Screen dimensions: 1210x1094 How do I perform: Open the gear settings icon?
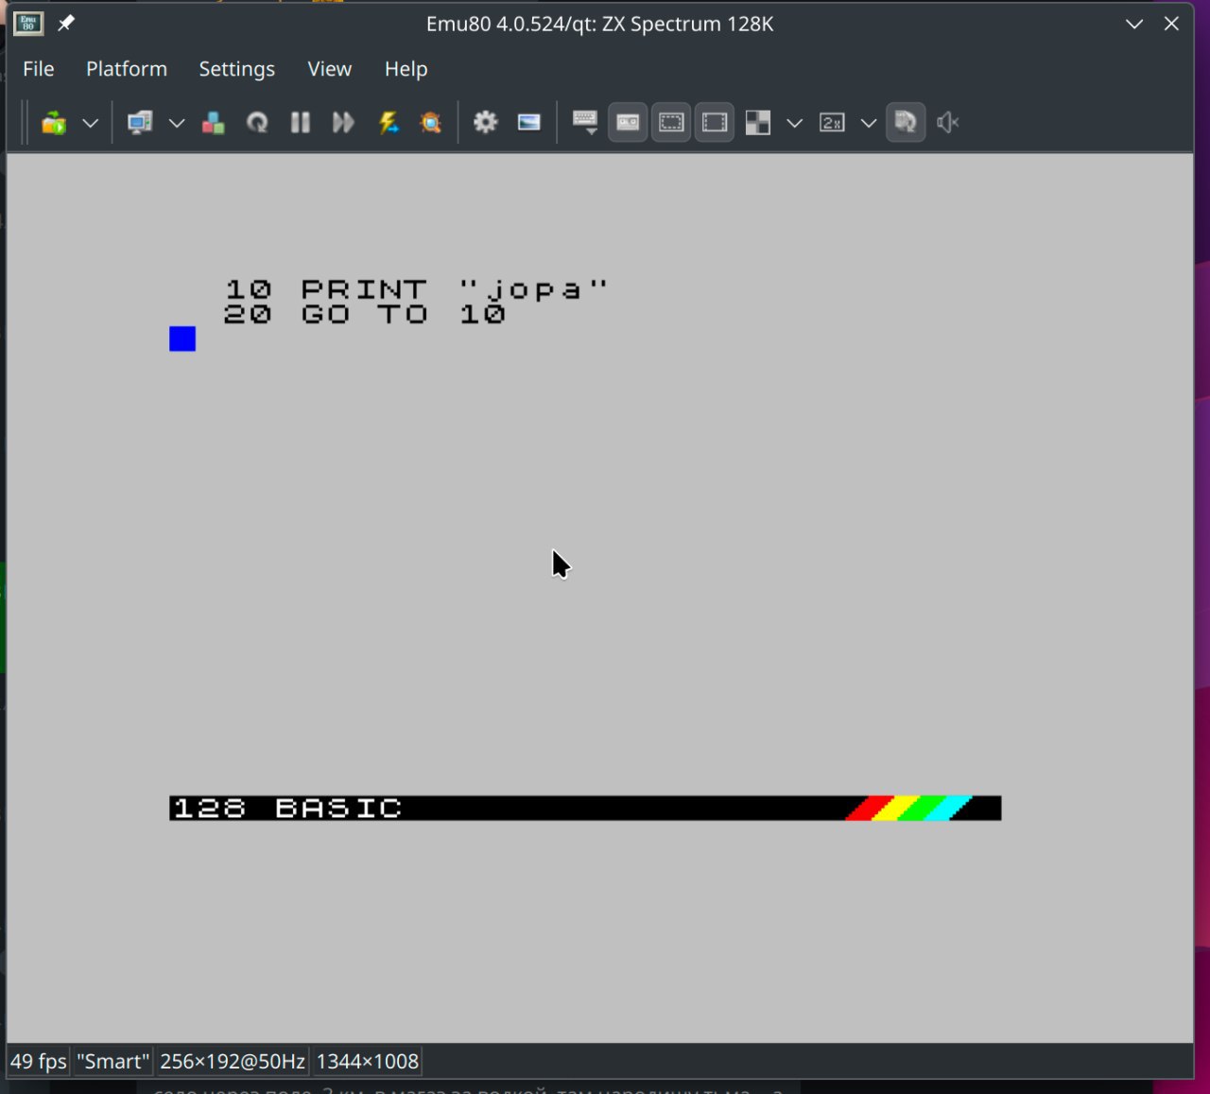[x=486, y=123]
